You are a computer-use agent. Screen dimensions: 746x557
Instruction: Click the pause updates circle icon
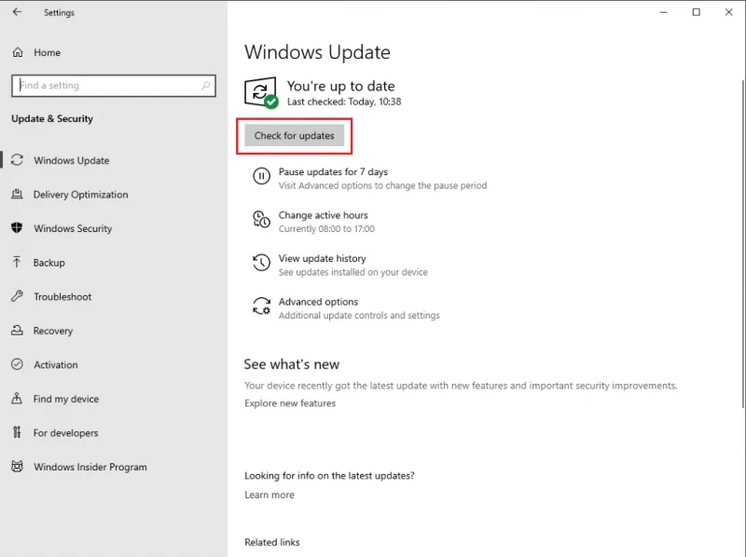click(261, 176)
